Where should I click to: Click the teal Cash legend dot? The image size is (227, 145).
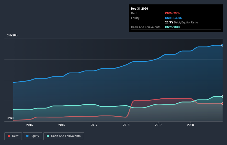(48, 136)
